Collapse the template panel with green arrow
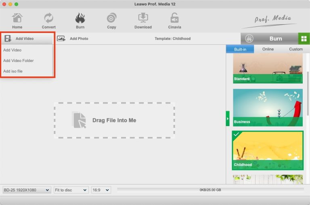The height and width of the screenshot is (205, 310). click(x=228, y=119)
